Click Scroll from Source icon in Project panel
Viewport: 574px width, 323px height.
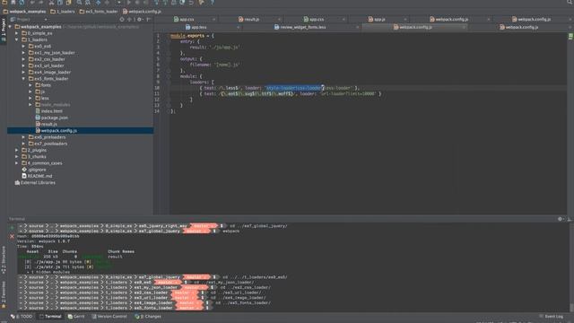122,20
